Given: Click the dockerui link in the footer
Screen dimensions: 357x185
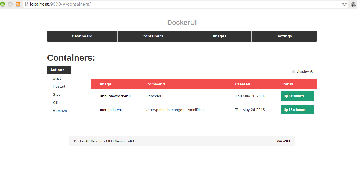Looking at the screenshot, I should click(283, 141).
